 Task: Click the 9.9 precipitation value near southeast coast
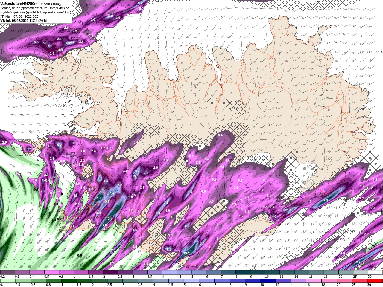coord(326,200)
